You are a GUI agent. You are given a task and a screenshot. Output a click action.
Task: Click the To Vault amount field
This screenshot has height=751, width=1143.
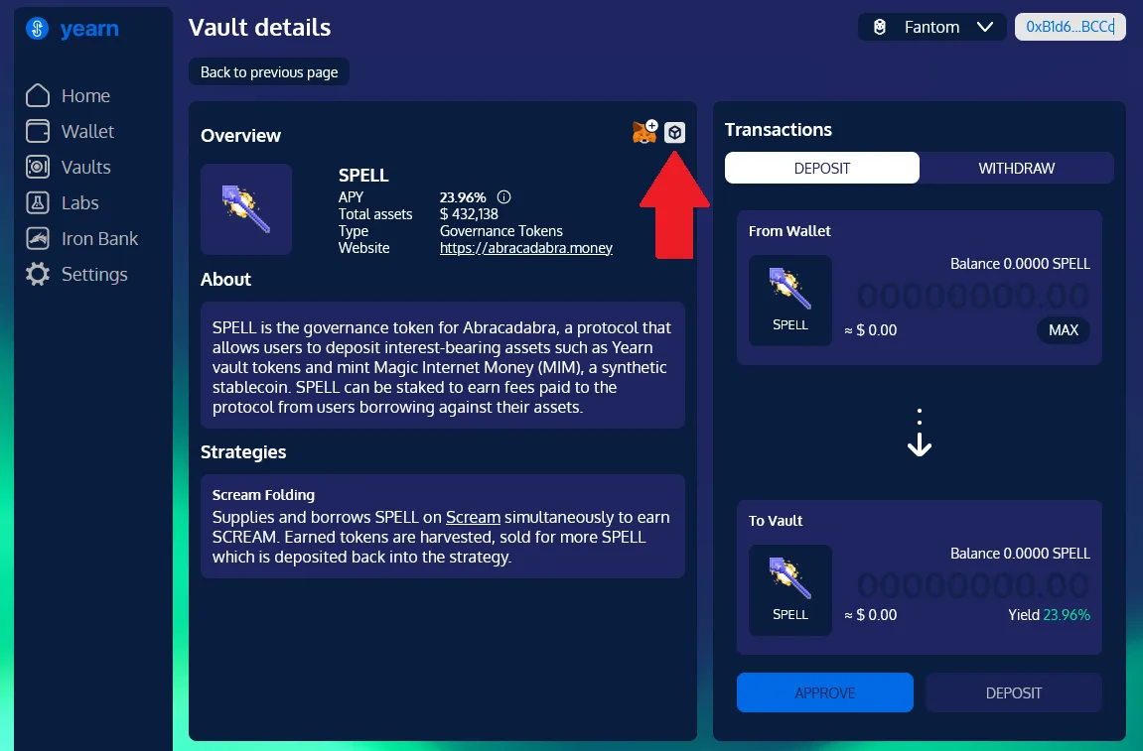click(x=973, y=585)
